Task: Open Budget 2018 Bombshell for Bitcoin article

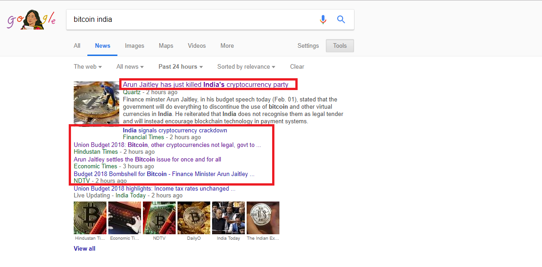Action: point(164,174)
